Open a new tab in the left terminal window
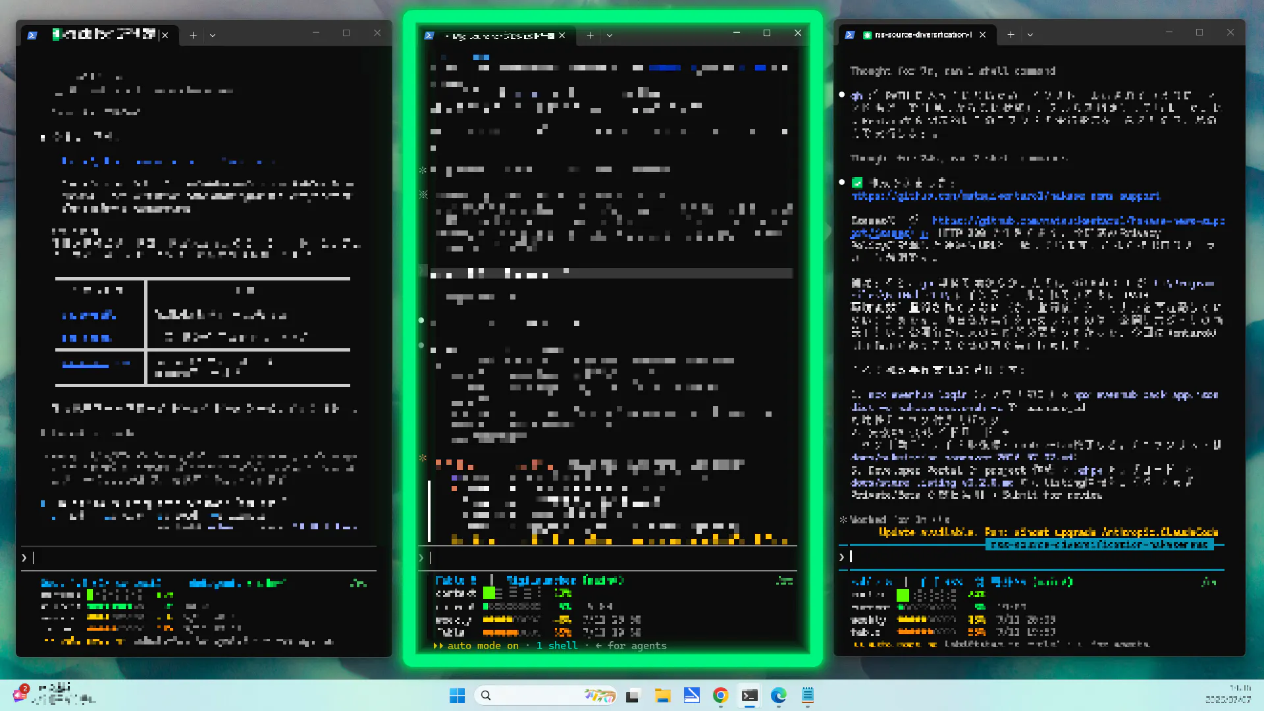The image size is (1264, 711). [193, 36]
